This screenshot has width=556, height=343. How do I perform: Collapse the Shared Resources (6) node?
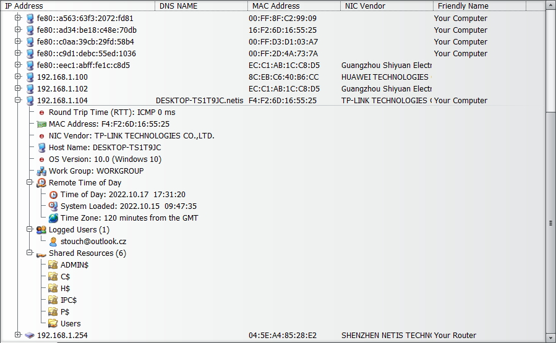click(x=30, y=253)
